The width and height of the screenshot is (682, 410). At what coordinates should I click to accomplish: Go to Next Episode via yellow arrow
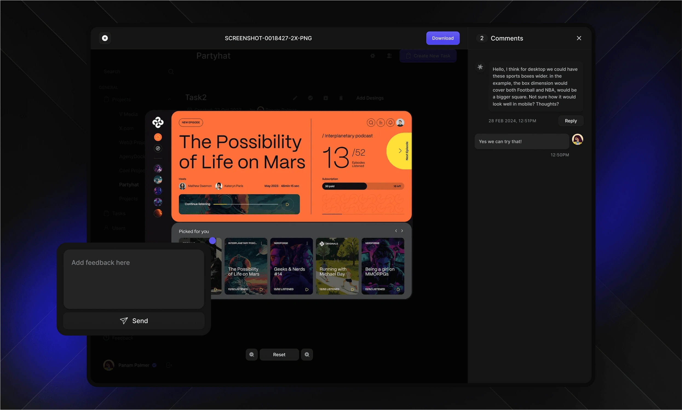click(x=399, y=151)
